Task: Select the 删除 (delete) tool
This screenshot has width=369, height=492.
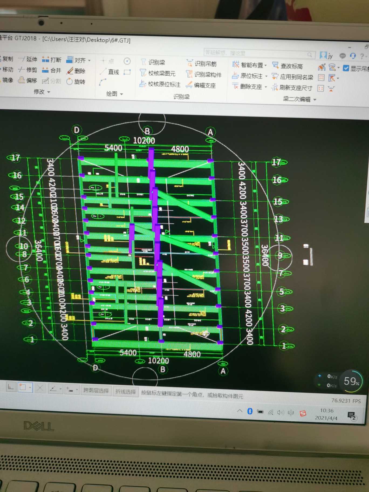Action: coord(76,71)
